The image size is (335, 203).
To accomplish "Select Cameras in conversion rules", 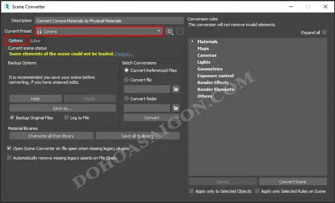I will point(207,55).
